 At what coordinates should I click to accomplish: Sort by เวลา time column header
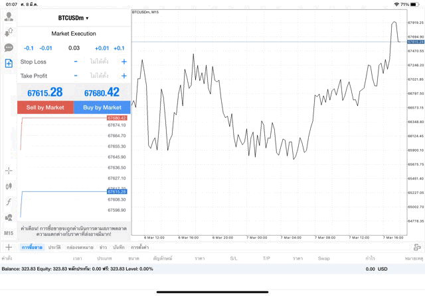[77, 258]
